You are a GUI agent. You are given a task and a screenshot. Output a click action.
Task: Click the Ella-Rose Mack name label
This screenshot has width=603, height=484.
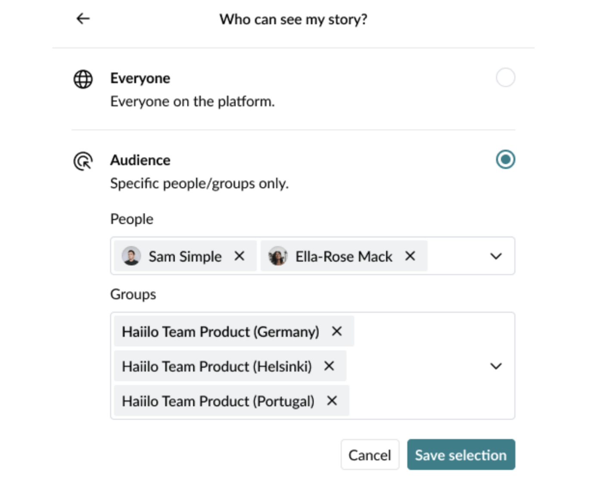click(344, 257)
